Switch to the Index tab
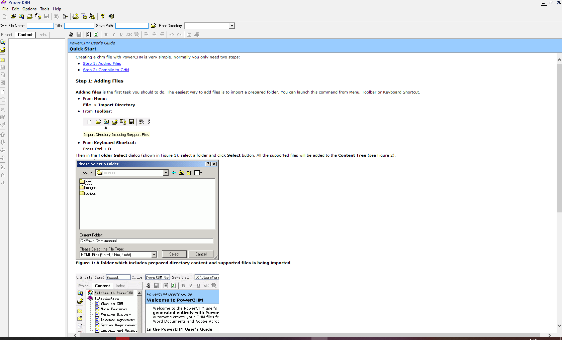562x340 pixels. [43, 35]
